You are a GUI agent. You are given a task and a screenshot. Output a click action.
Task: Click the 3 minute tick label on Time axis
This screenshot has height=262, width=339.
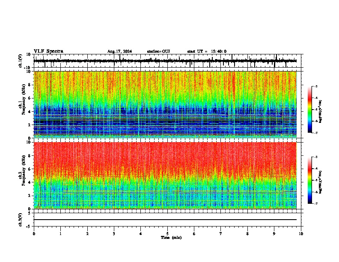(114, 234)
